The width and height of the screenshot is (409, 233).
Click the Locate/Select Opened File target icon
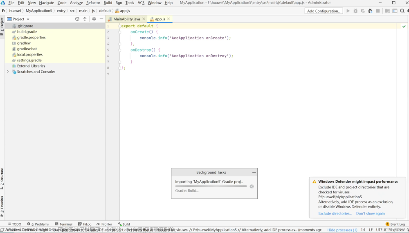tap(77, 19)
